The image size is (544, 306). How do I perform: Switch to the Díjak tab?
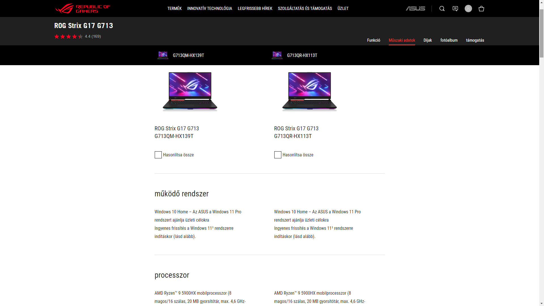428,40
